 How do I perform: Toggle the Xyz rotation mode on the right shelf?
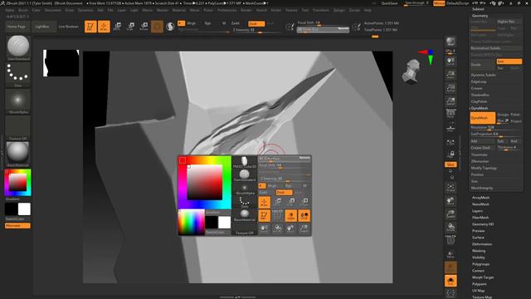(x=451, y=164)
